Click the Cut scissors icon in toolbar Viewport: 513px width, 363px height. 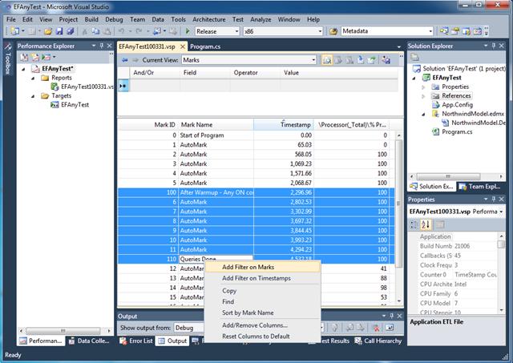click(x=85, y=31)
